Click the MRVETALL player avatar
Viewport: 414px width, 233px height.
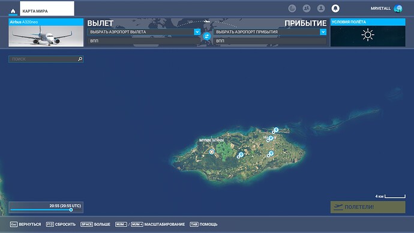click(x=398, y=8)
